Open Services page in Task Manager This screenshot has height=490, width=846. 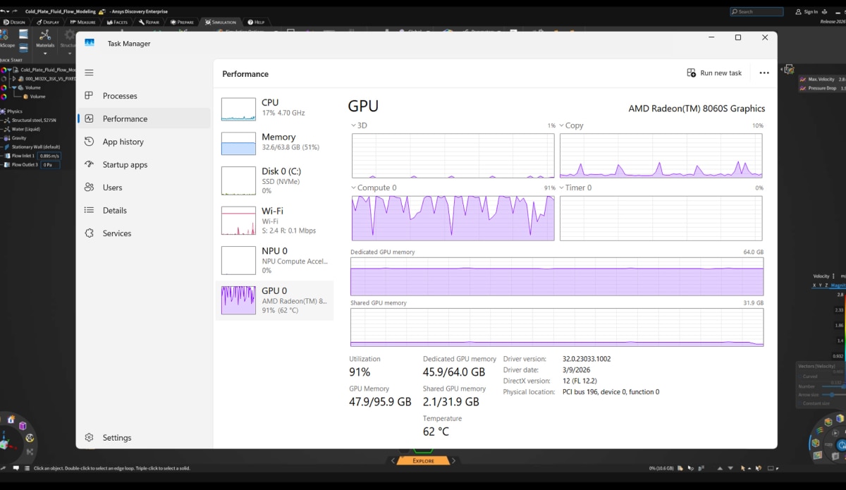[x=144, y=233]
